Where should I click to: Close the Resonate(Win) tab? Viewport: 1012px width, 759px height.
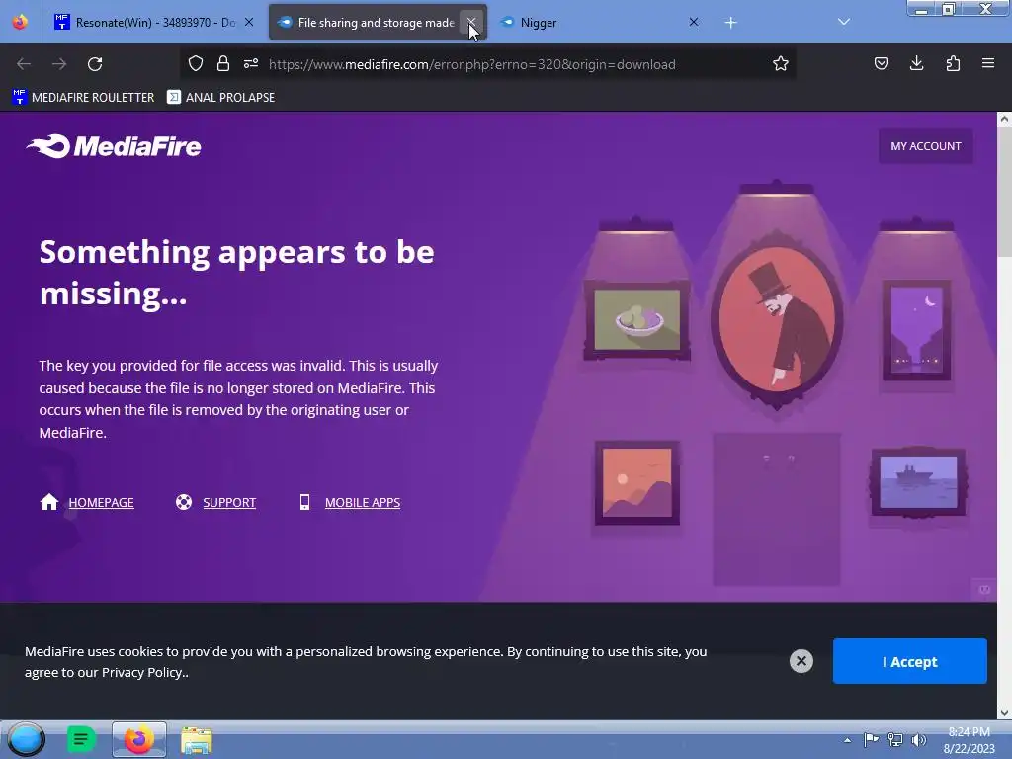point(249,23)
